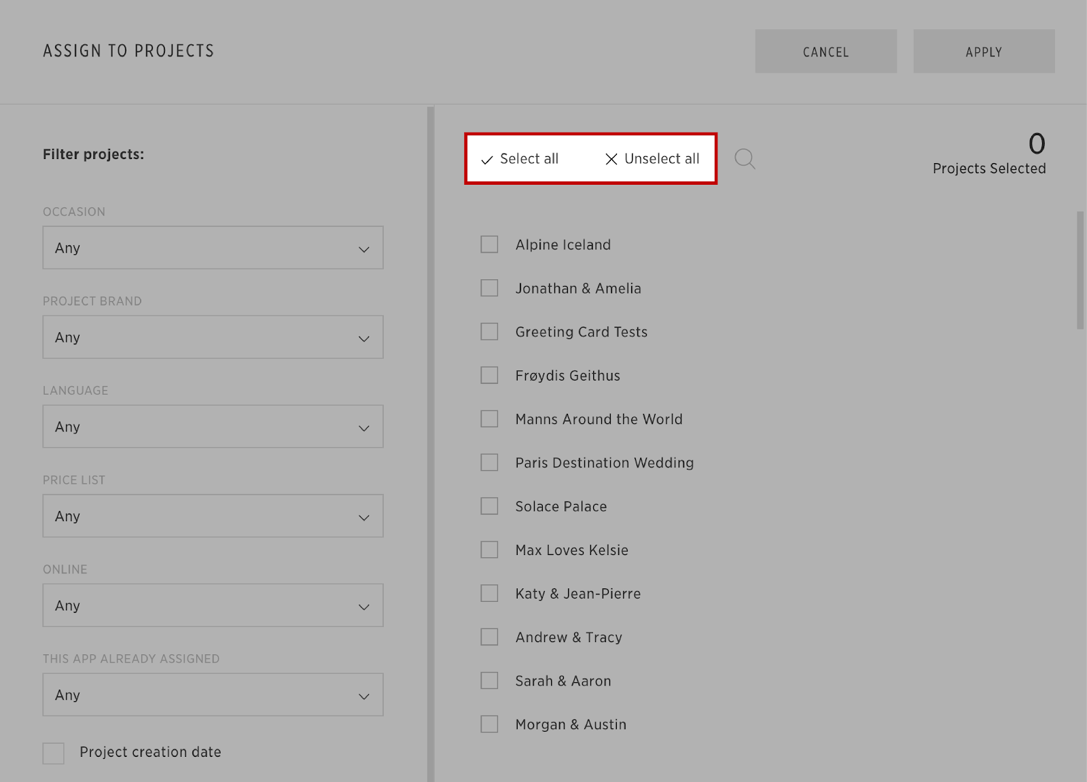
Task: Click the project list vertical scrollbar
Action: coord(1080,270)
